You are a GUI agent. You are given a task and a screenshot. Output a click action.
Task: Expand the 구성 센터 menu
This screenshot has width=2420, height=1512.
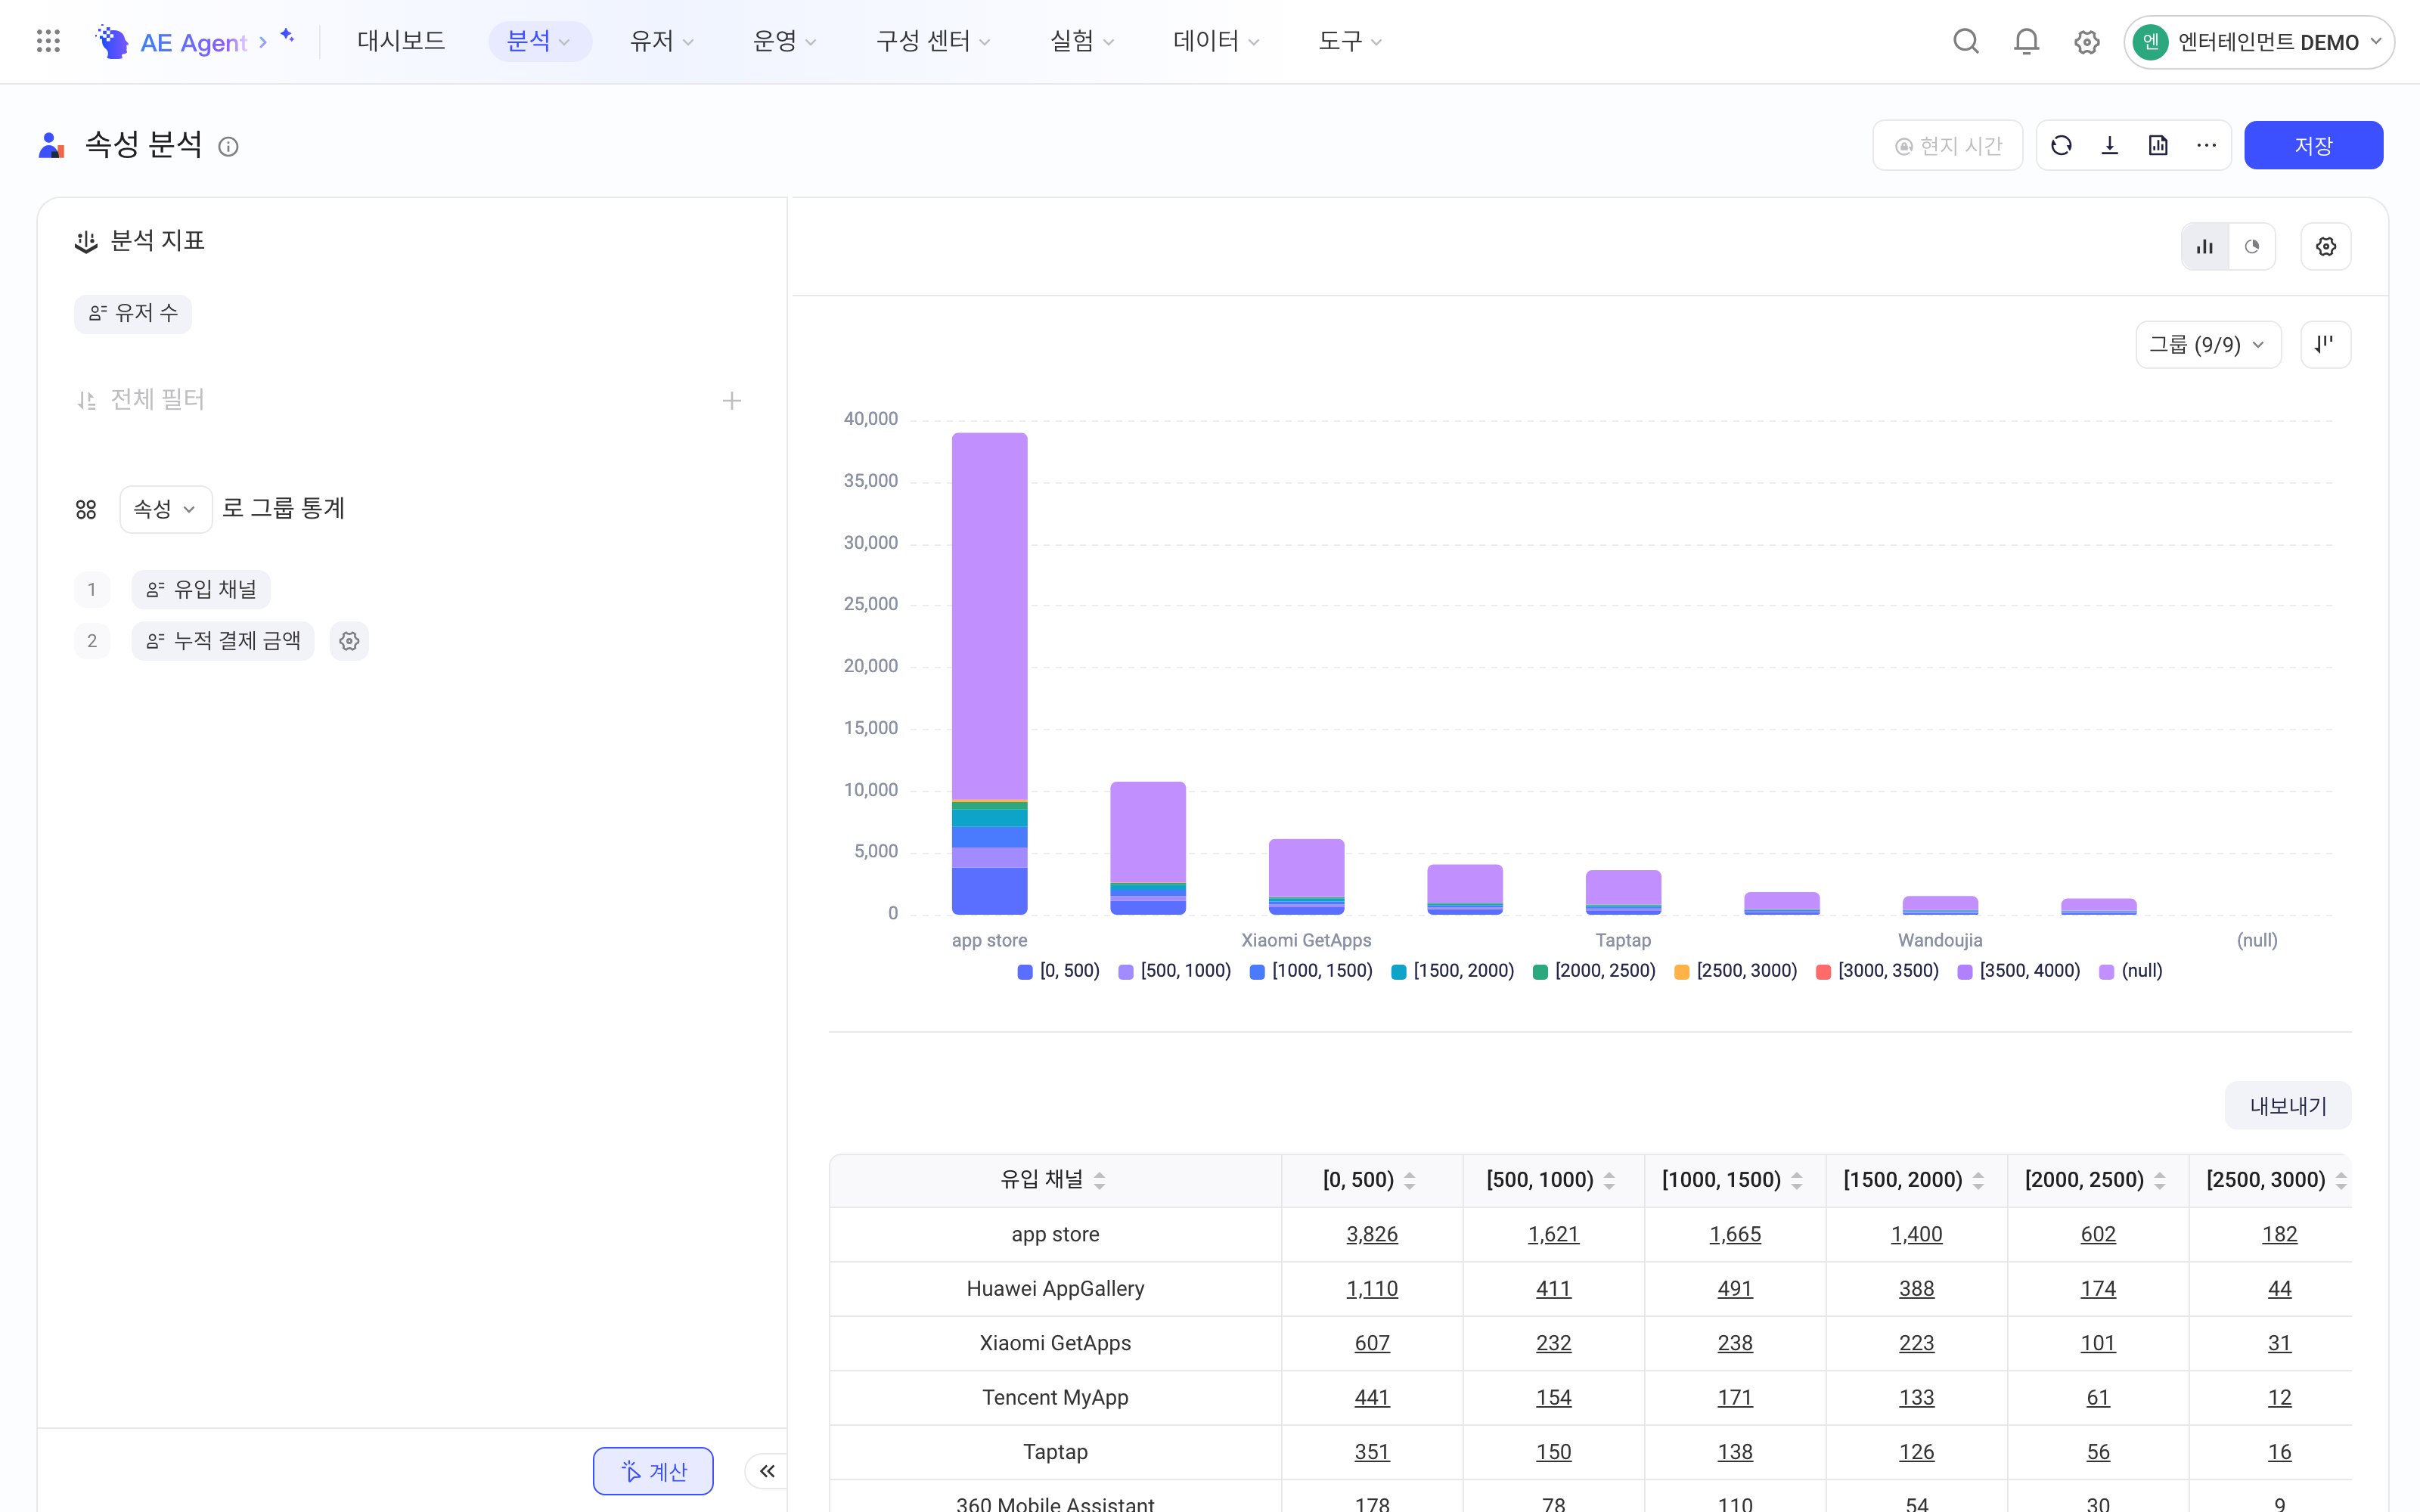(x=933, y=41)
